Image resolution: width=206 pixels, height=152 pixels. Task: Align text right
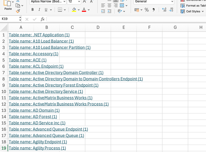click(x=116, y=5)
